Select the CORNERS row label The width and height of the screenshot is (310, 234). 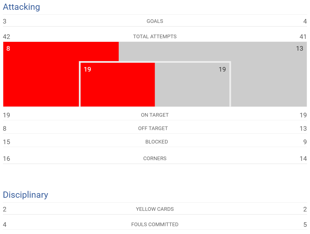(x=155, y=159)
